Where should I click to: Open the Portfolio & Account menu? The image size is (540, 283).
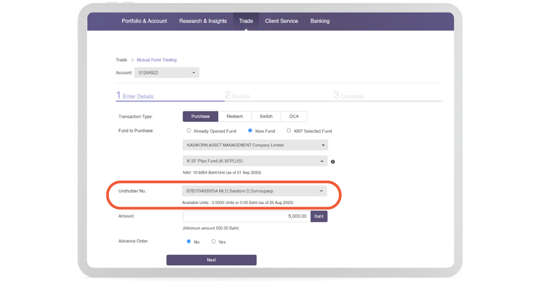pyautogui.click(x=144, y=21)
